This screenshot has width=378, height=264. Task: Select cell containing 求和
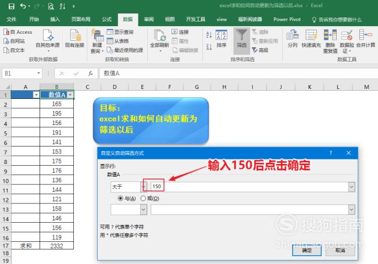coord(26,245)
